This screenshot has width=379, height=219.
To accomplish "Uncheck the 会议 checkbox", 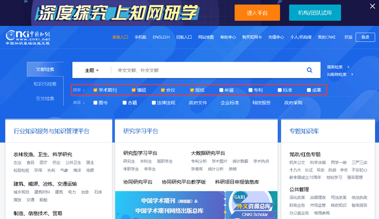I will [163, 90].
